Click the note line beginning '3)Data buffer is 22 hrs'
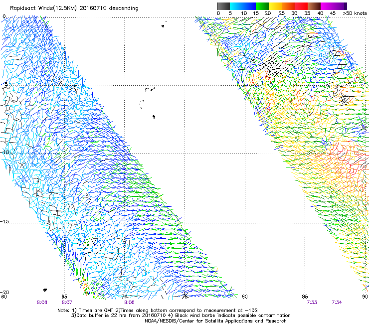This screenshot has height=324, width=369. (x=181, y=316)
